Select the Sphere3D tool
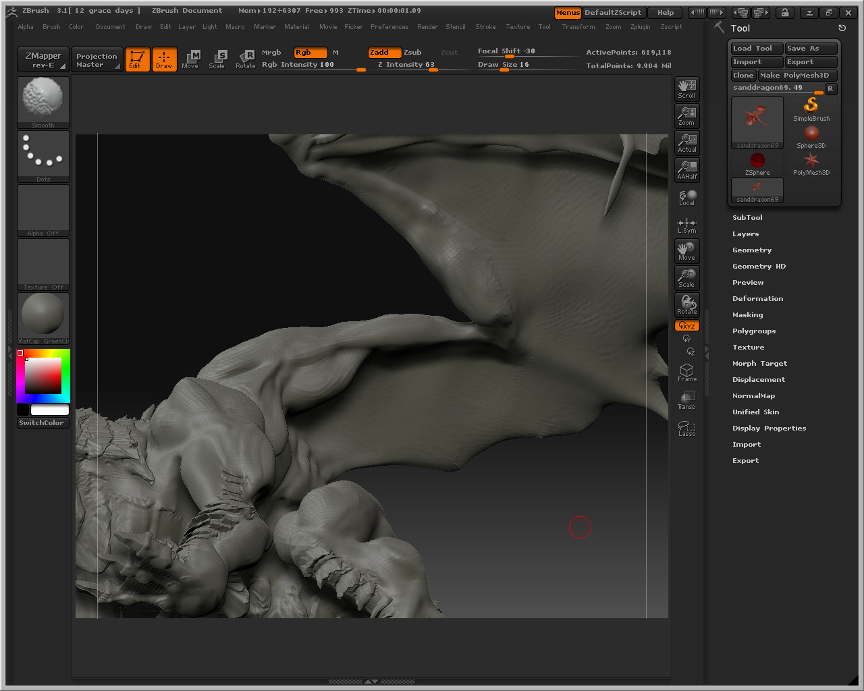 (x=811, y=136)
